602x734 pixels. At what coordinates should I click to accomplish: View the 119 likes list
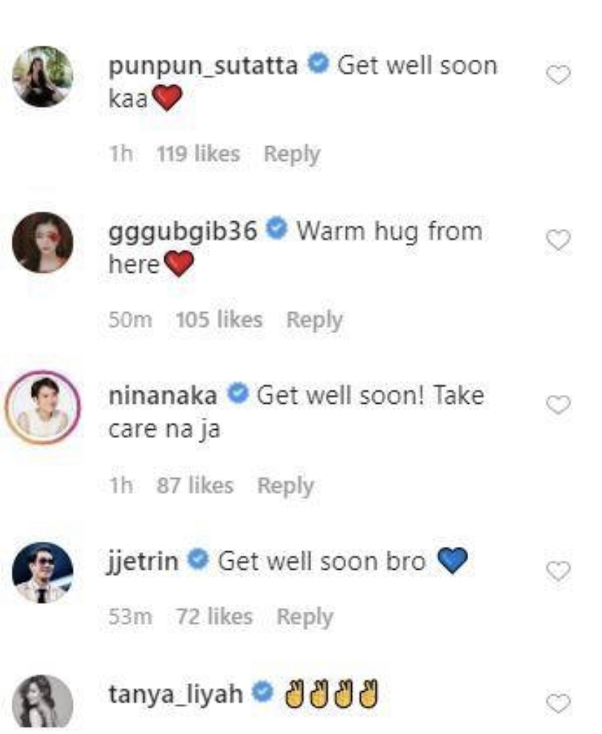(x=198, y=154)
